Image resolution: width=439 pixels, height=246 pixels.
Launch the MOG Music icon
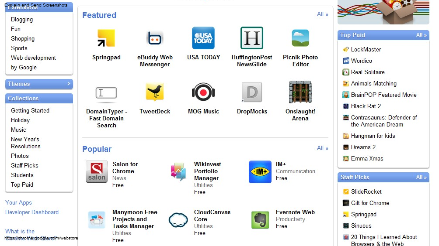[x=203, y=92]
